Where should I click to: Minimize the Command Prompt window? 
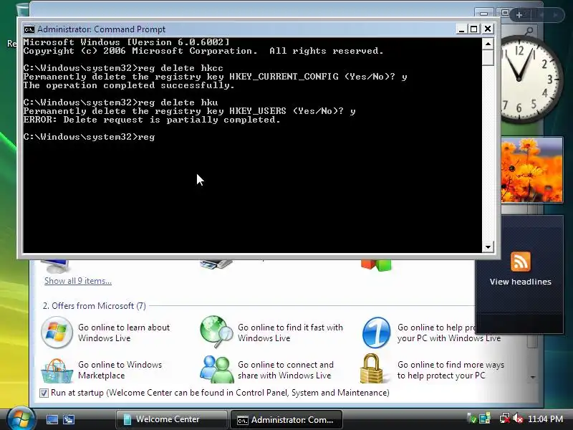coord(461,29)
